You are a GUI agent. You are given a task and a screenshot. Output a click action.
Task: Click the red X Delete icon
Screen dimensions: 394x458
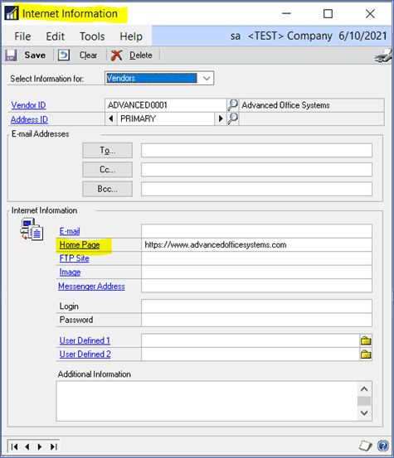[x=116, y=55]
